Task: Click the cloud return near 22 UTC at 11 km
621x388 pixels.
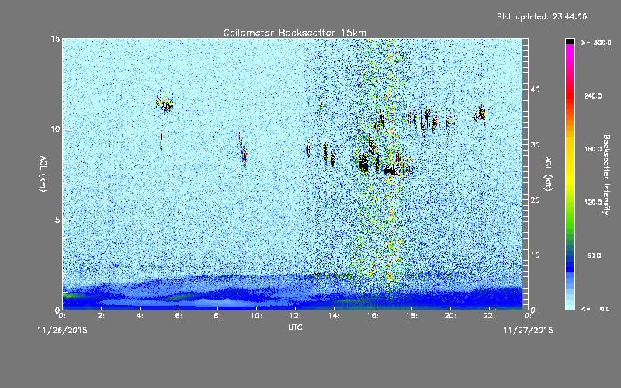Action: pyautogui.click(x=480, y=114)
